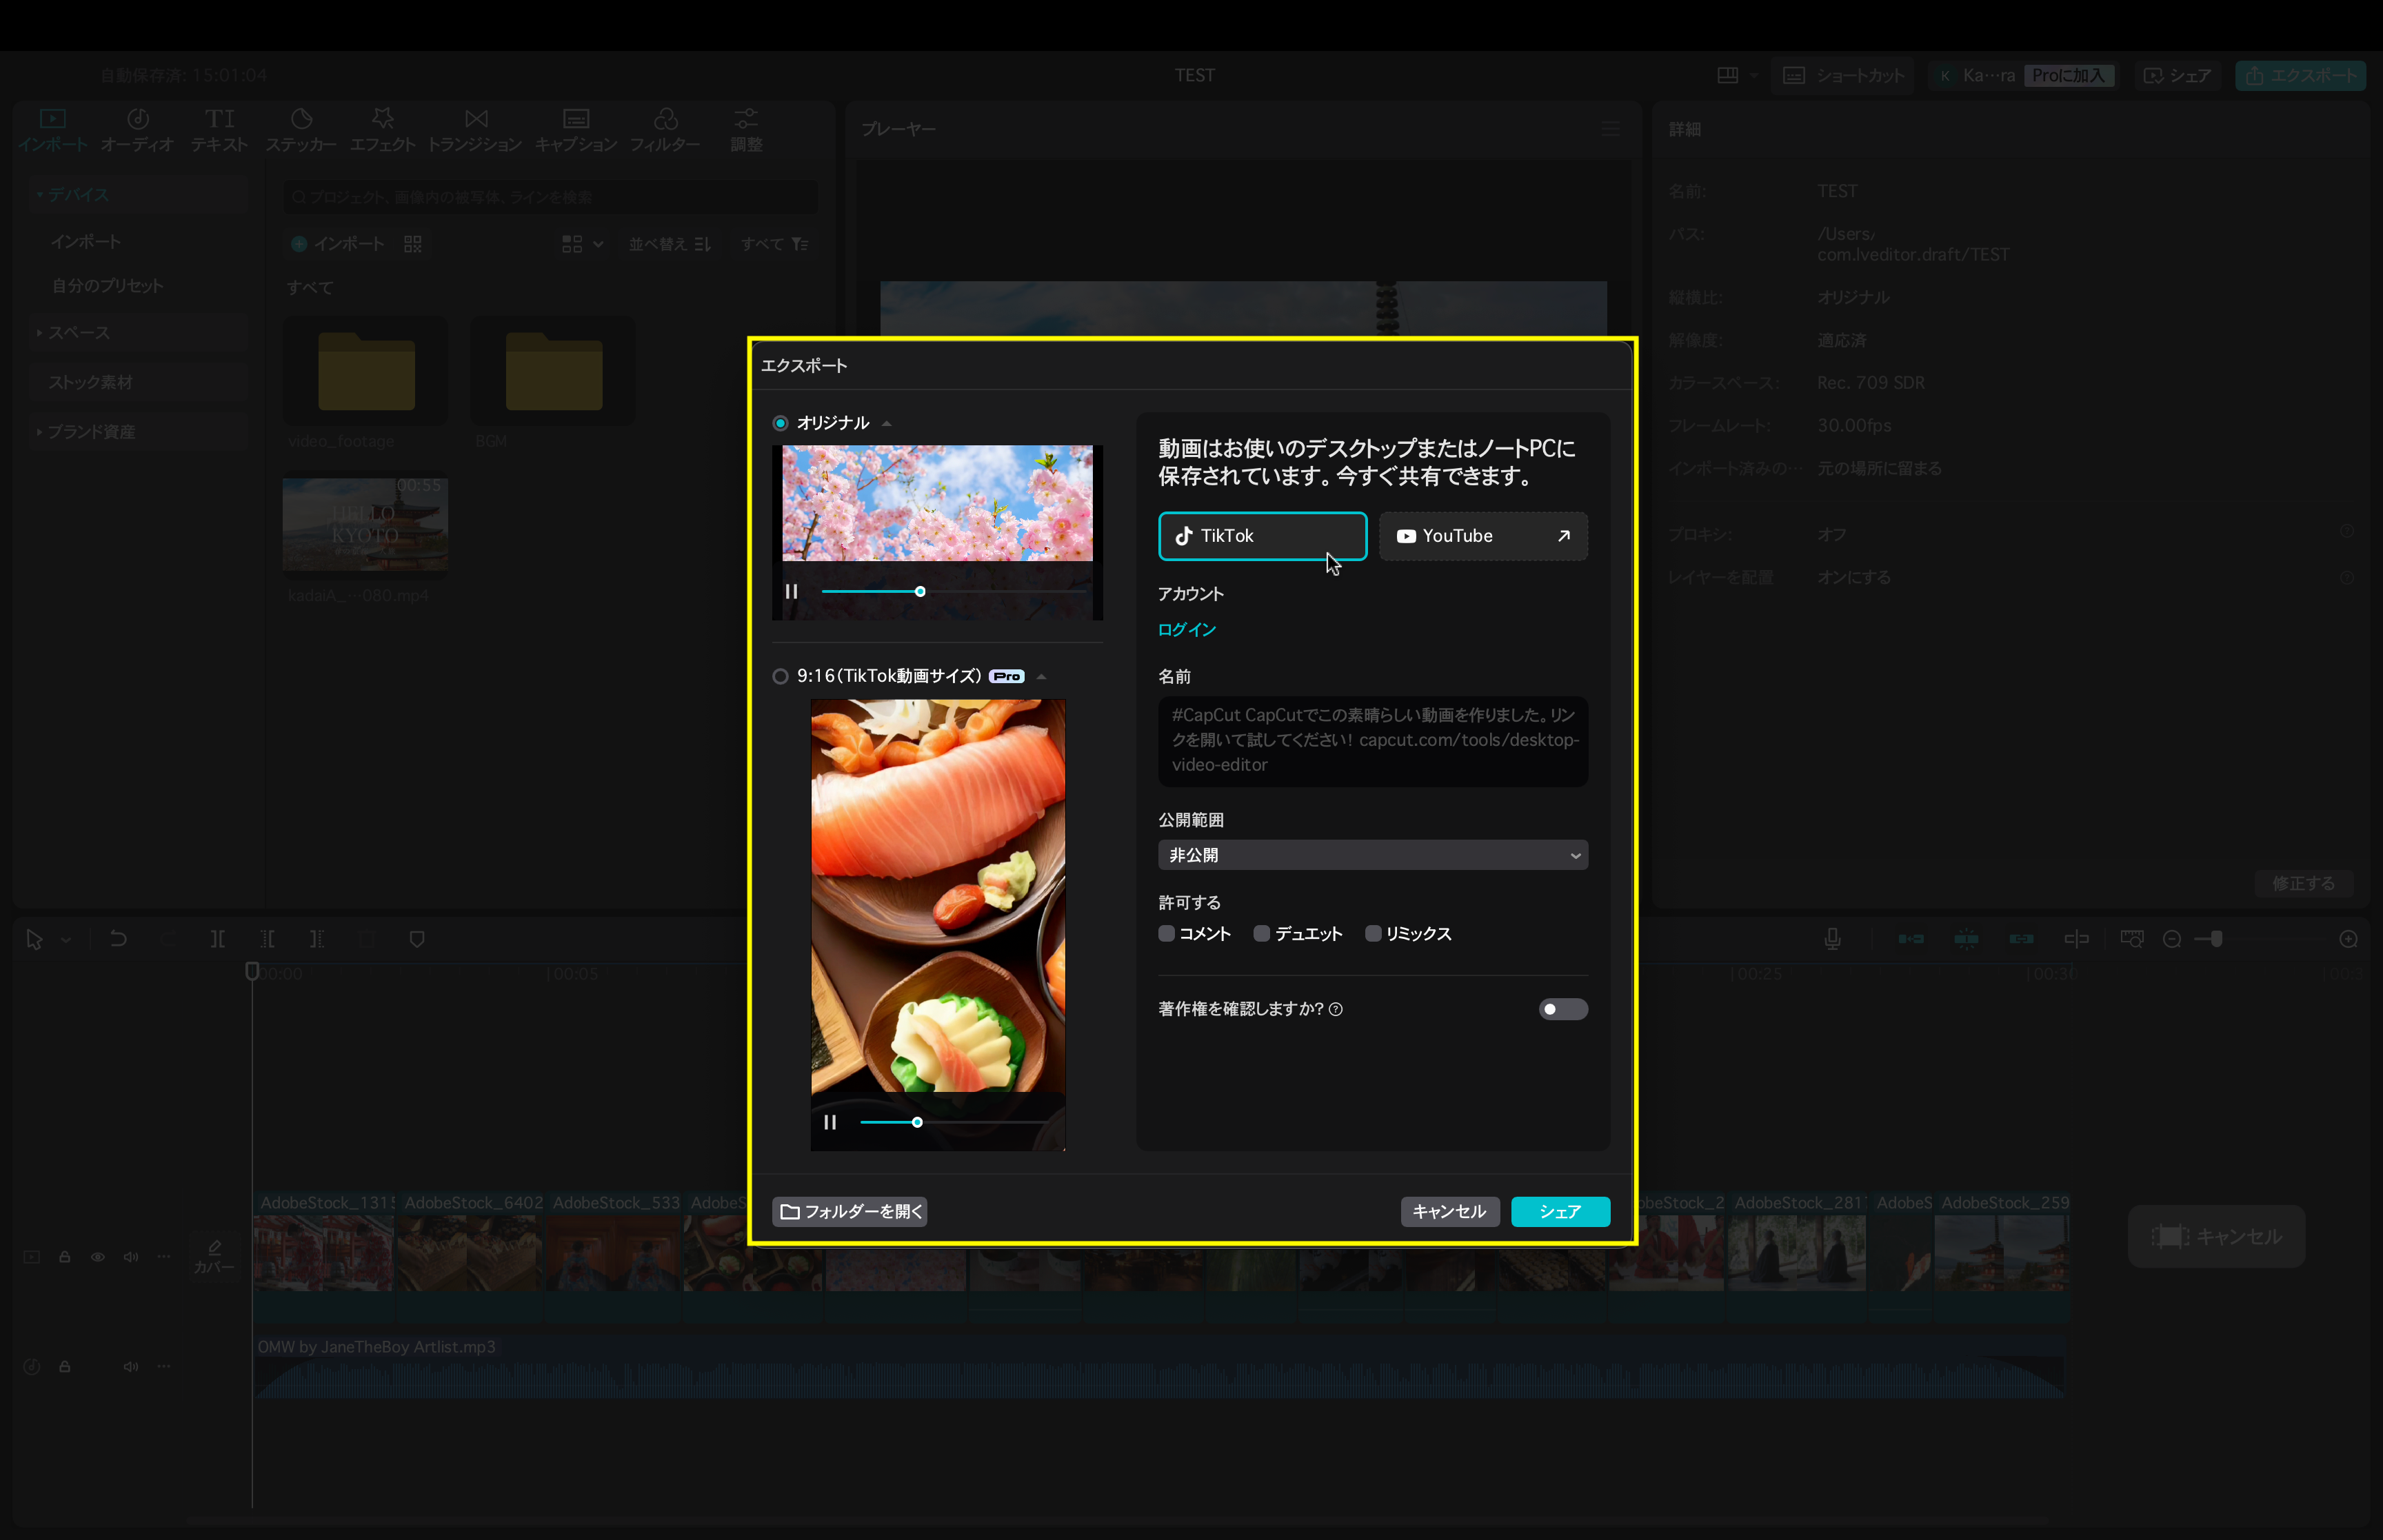Image resolution: width=2383 pixels, height=1540 pixels.
Task: Open the player panel menu icon
Action: (x=1610, y=129)
